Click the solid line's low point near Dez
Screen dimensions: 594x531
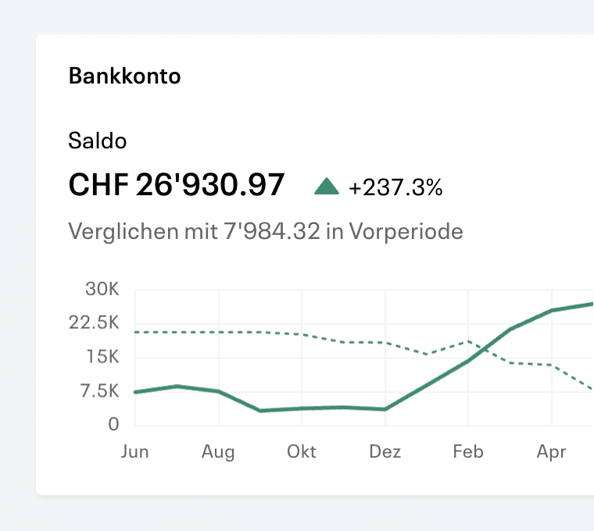[x=385, y=409]
